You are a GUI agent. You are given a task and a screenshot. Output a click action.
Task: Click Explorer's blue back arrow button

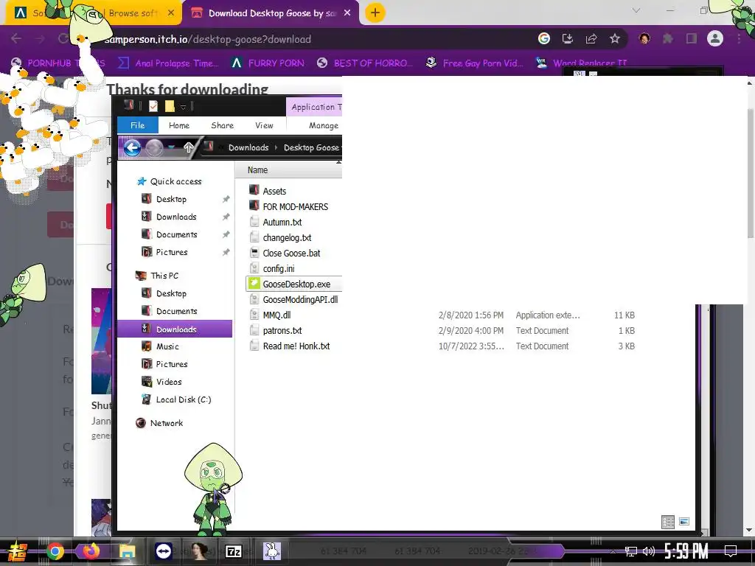pyautogui.click(x=132, y=147)
